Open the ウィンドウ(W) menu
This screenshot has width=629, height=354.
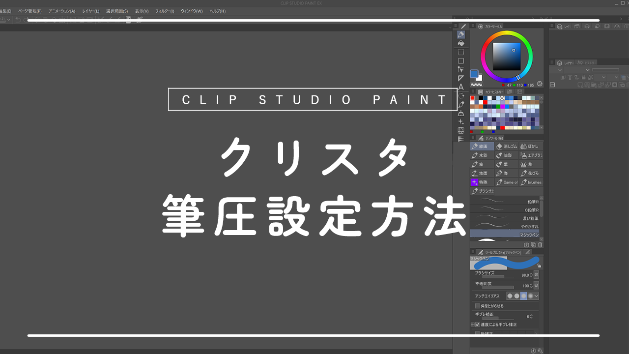(192, 11)
